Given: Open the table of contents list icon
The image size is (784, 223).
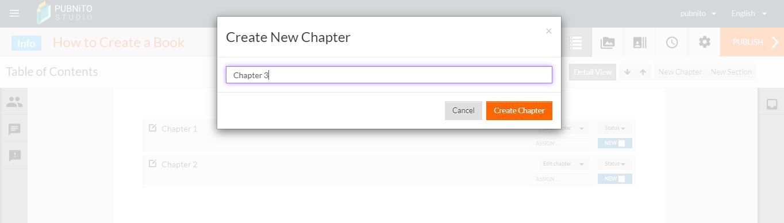Looking at the screenshot, I should [576, 42].
